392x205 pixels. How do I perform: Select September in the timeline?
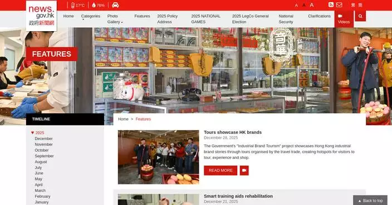(x=44, y=156)
